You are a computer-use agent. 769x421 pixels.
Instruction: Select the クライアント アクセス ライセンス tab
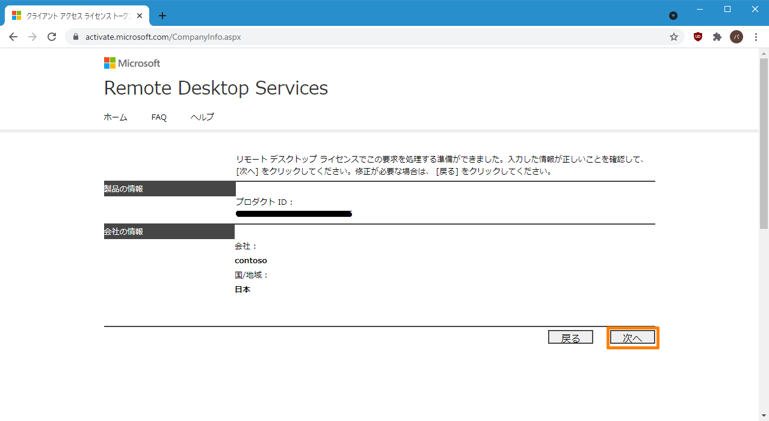(x=78, y=16)
